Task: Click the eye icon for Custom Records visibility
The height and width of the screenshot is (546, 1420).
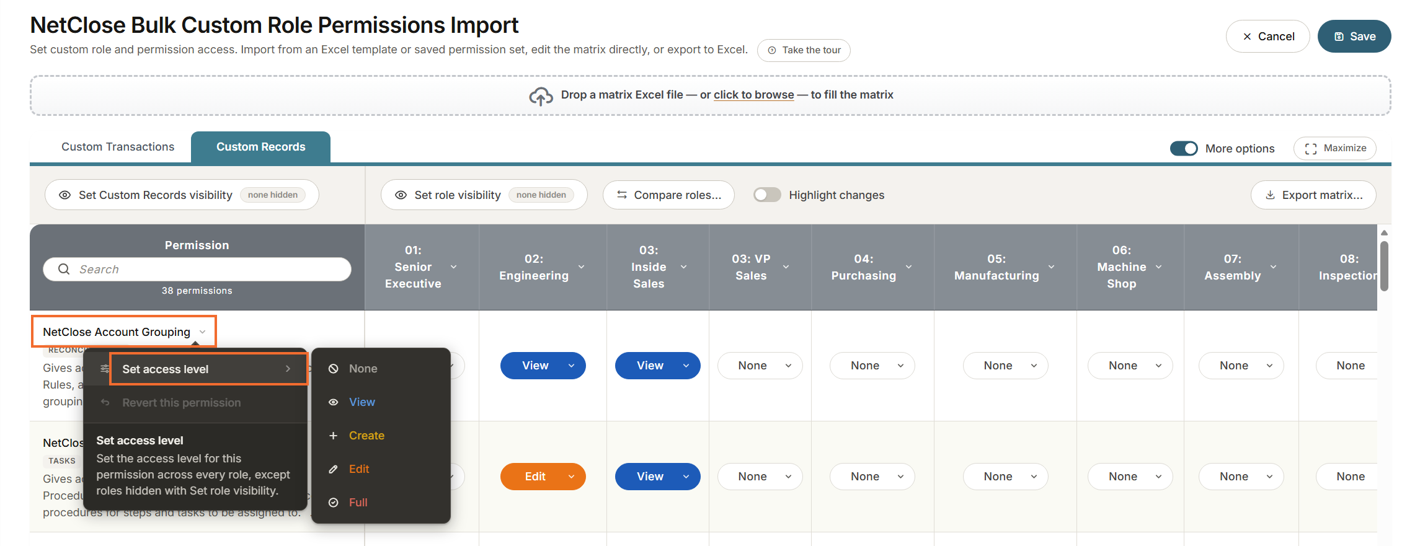Action: click(x=64, y=195)
